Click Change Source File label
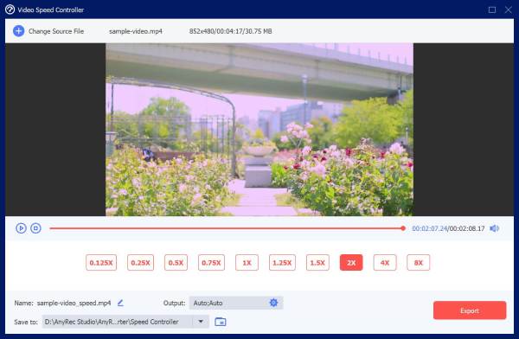Image resolution: width=519 pixels, height=339 pixels. tap(56, 31)
